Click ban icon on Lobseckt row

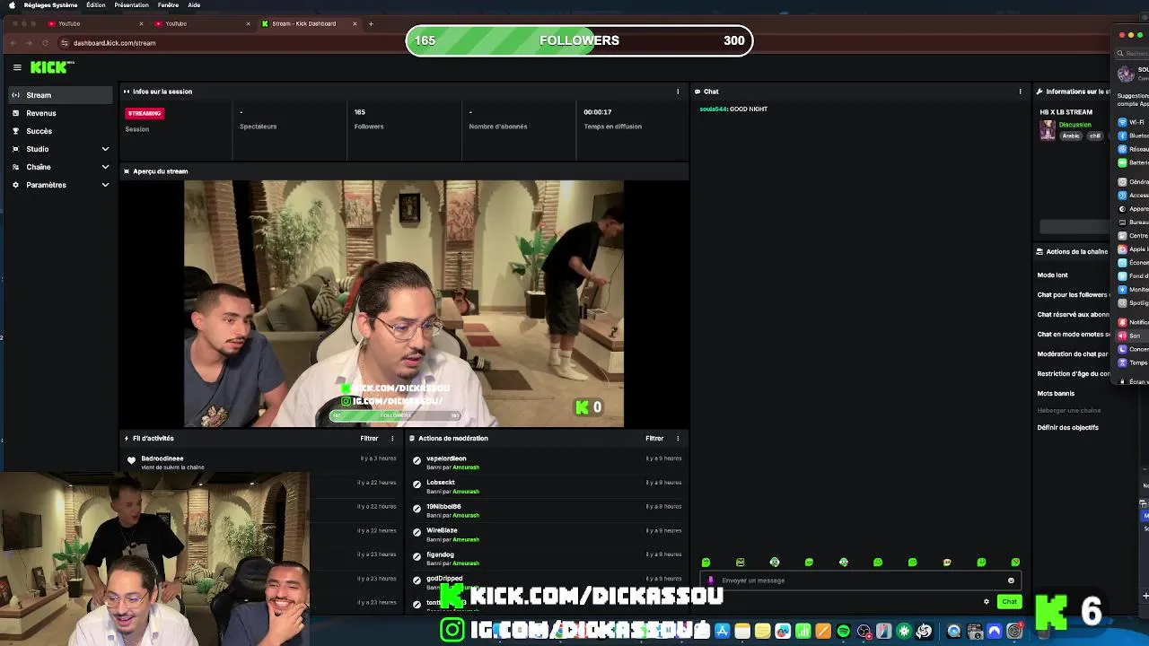coord(417,485)
